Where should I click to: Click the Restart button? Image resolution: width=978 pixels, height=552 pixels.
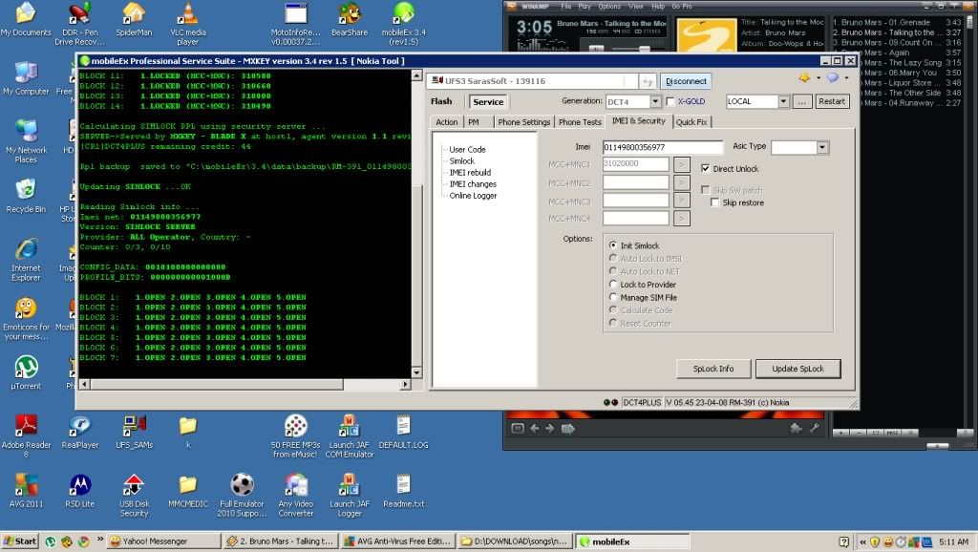(832, 101)
